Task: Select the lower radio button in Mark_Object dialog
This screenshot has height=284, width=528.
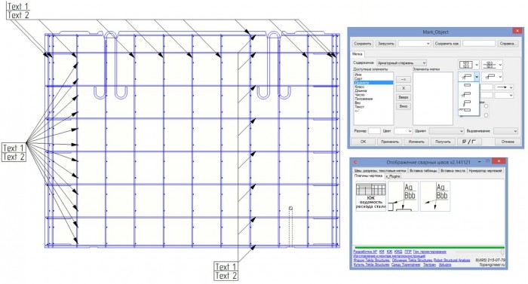Action: click(486, 115)
